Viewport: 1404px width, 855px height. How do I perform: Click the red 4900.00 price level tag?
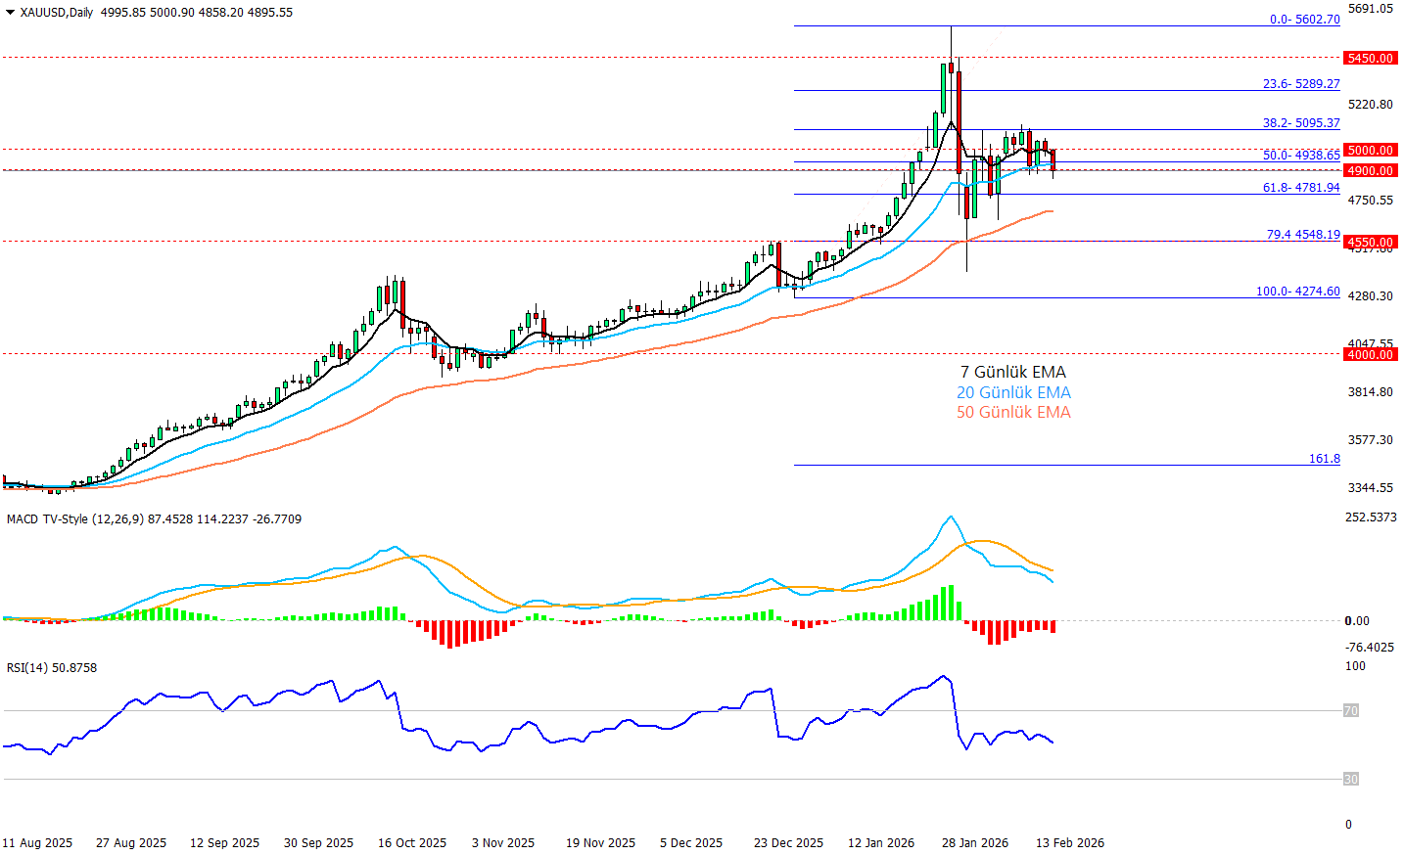tap(1370, 171)
